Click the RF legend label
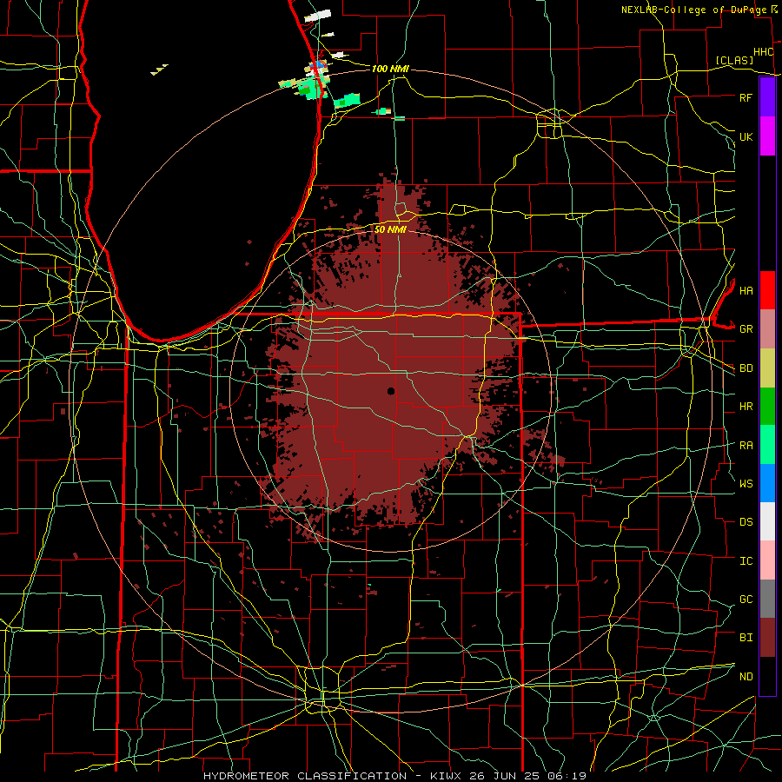The image size is (782, 782). pyautogui.click(x=746, y=97)
